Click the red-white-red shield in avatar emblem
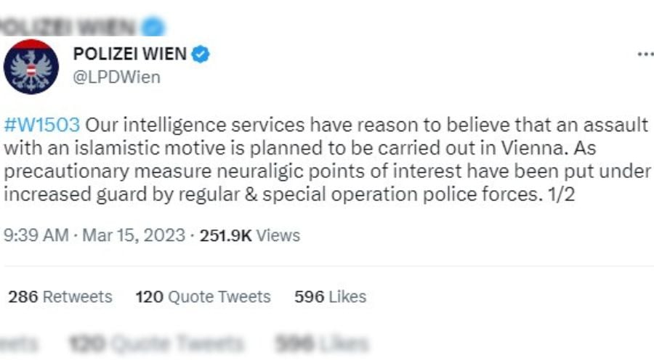Viewport: 654px width, 363px height. click(31, 70)
